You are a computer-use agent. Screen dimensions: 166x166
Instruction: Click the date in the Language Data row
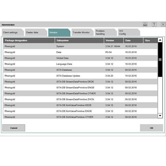131,64
